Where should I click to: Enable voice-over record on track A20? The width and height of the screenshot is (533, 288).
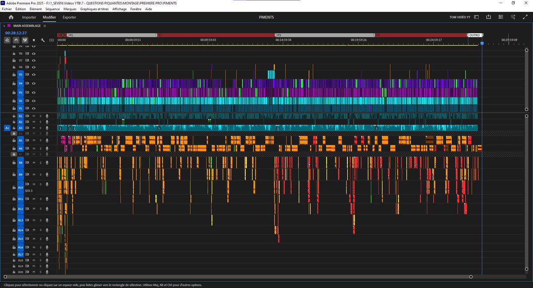point(47,272)
